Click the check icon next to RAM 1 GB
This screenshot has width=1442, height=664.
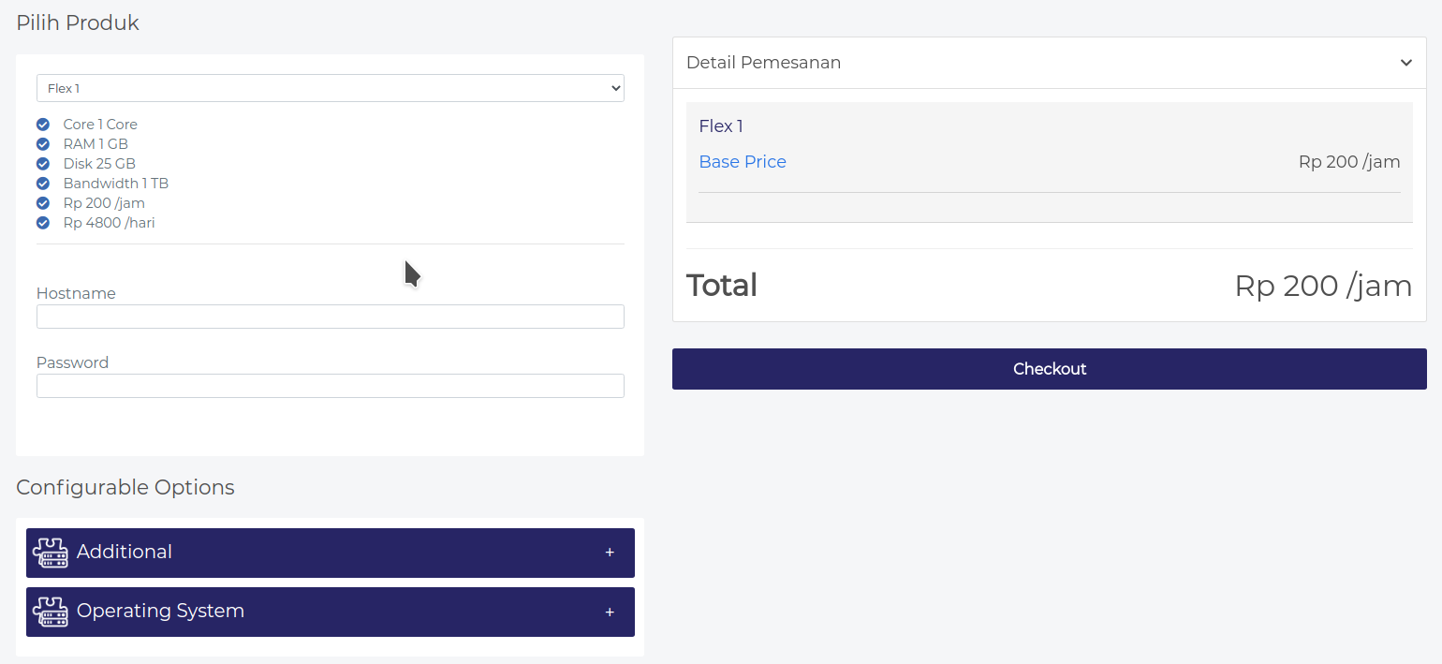click(x=43, y=144)
